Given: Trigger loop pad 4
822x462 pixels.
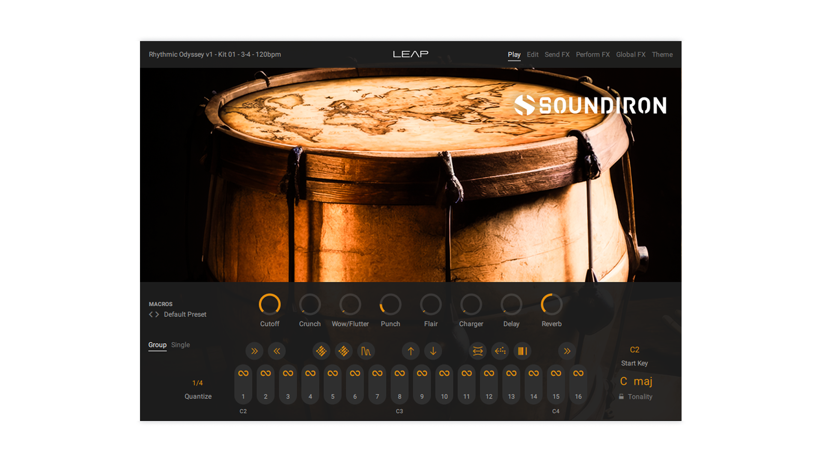Looking at the screenshot, I should pos(310,385).
